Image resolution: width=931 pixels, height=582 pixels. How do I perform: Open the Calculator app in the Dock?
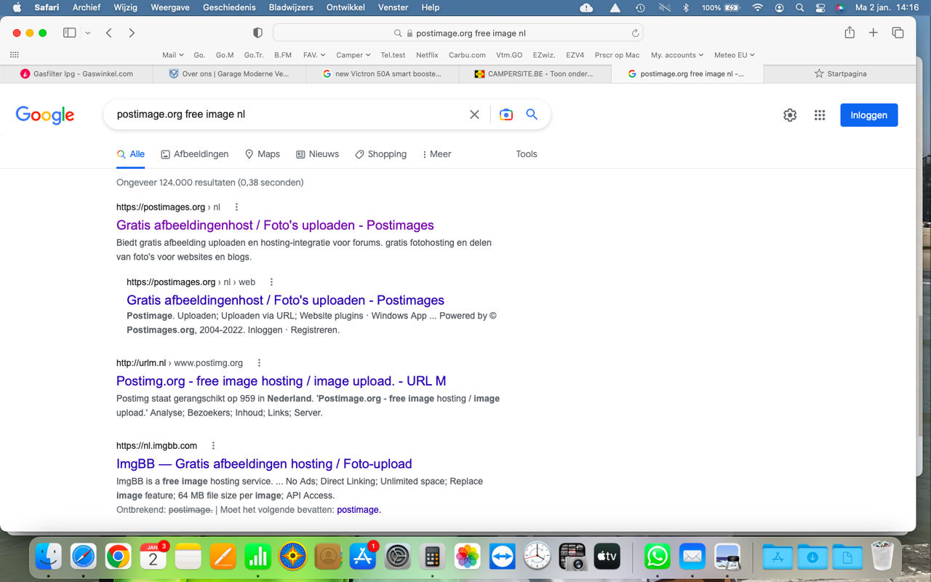coord(432,557)
